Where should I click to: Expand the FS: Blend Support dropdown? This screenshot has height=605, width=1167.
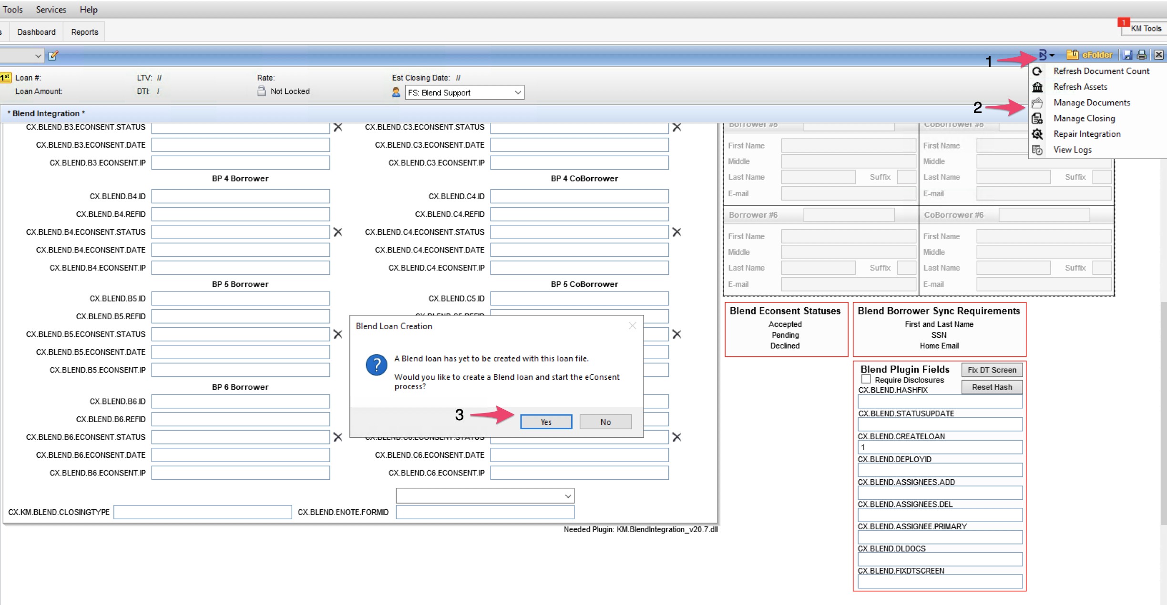click(518, 92)
